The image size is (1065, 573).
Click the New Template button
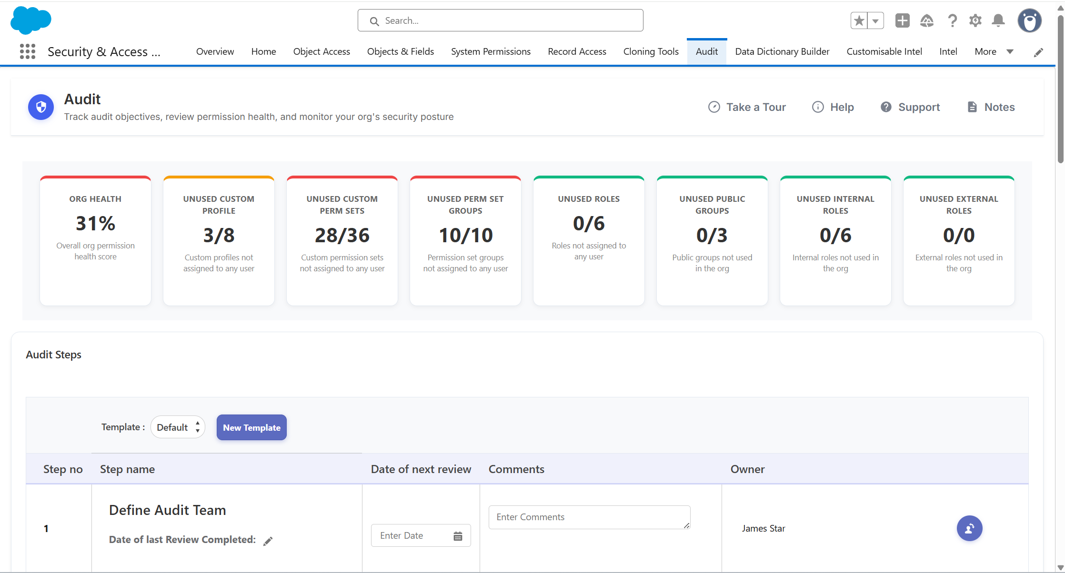251,427
